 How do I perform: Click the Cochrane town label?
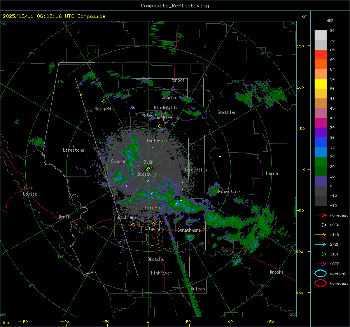point(127,217)
